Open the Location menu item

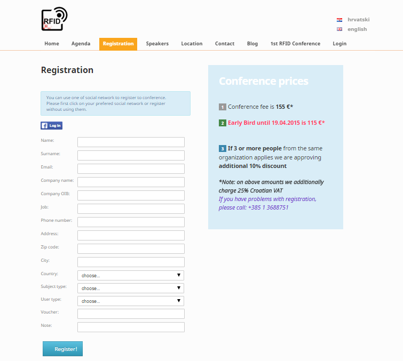192,44
